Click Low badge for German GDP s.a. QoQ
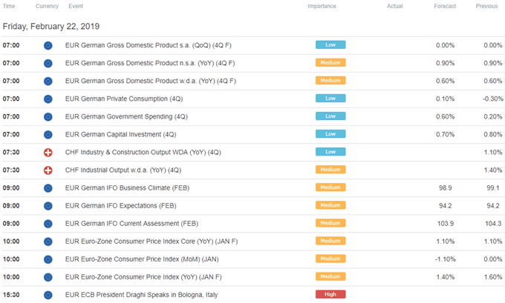This screenshot has width=505, height=303. coord(330,45)
